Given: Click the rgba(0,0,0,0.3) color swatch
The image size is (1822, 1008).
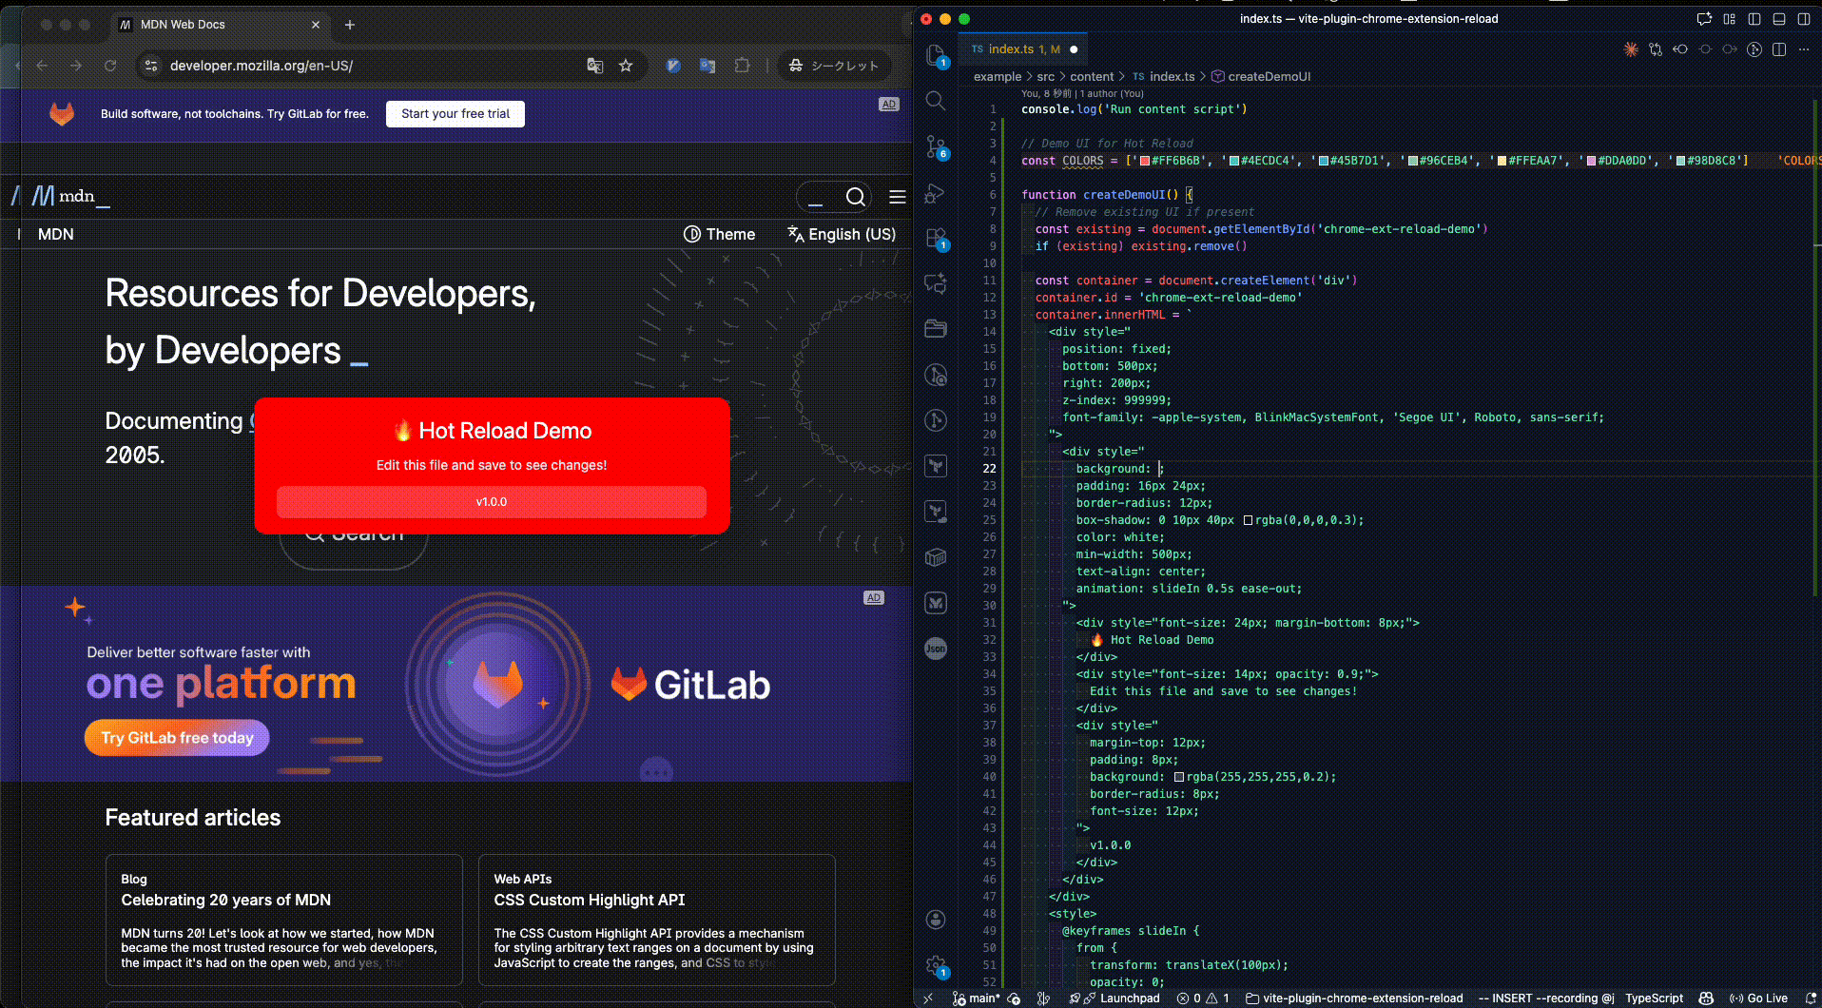Looking at the screenshot, I should (x=1249, y=520).
